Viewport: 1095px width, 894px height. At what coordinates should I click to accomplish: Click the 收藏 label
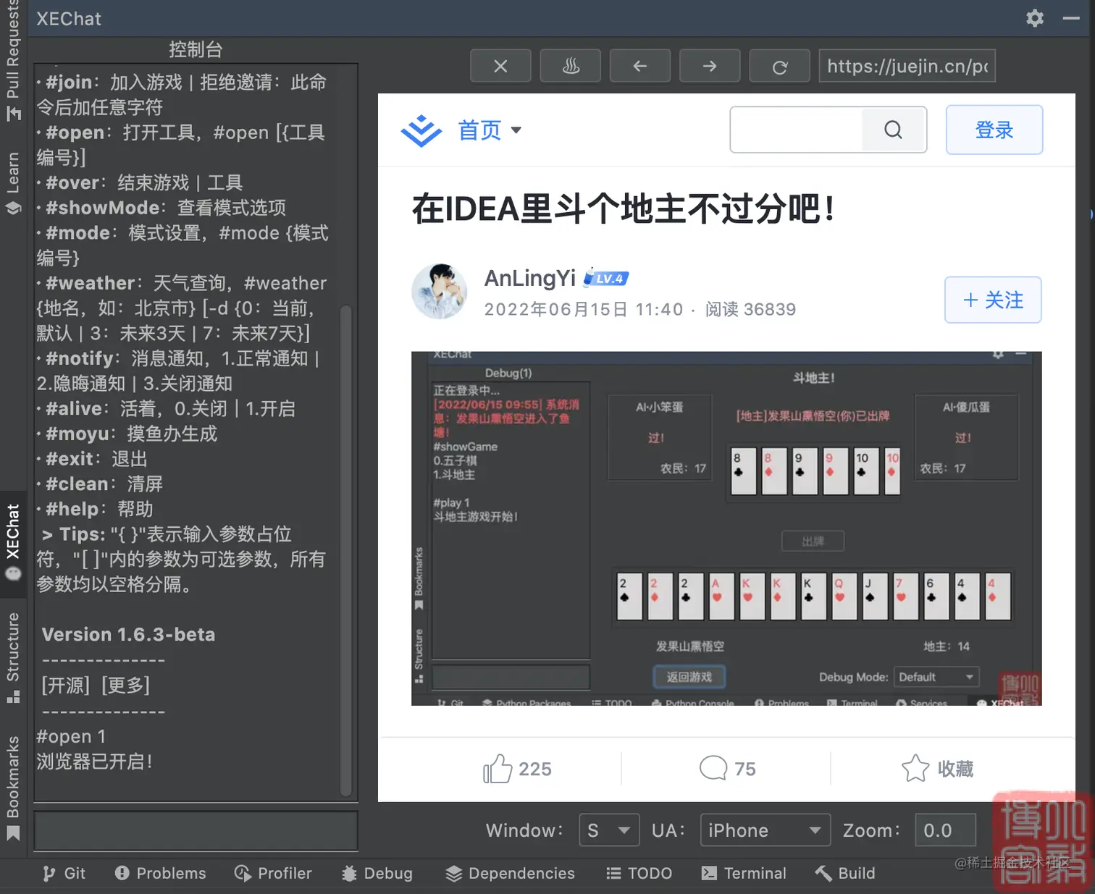(955, 769)
